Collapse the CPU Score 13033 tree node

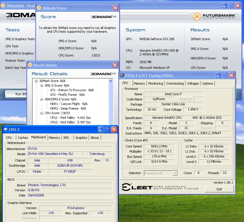(42, 113)
